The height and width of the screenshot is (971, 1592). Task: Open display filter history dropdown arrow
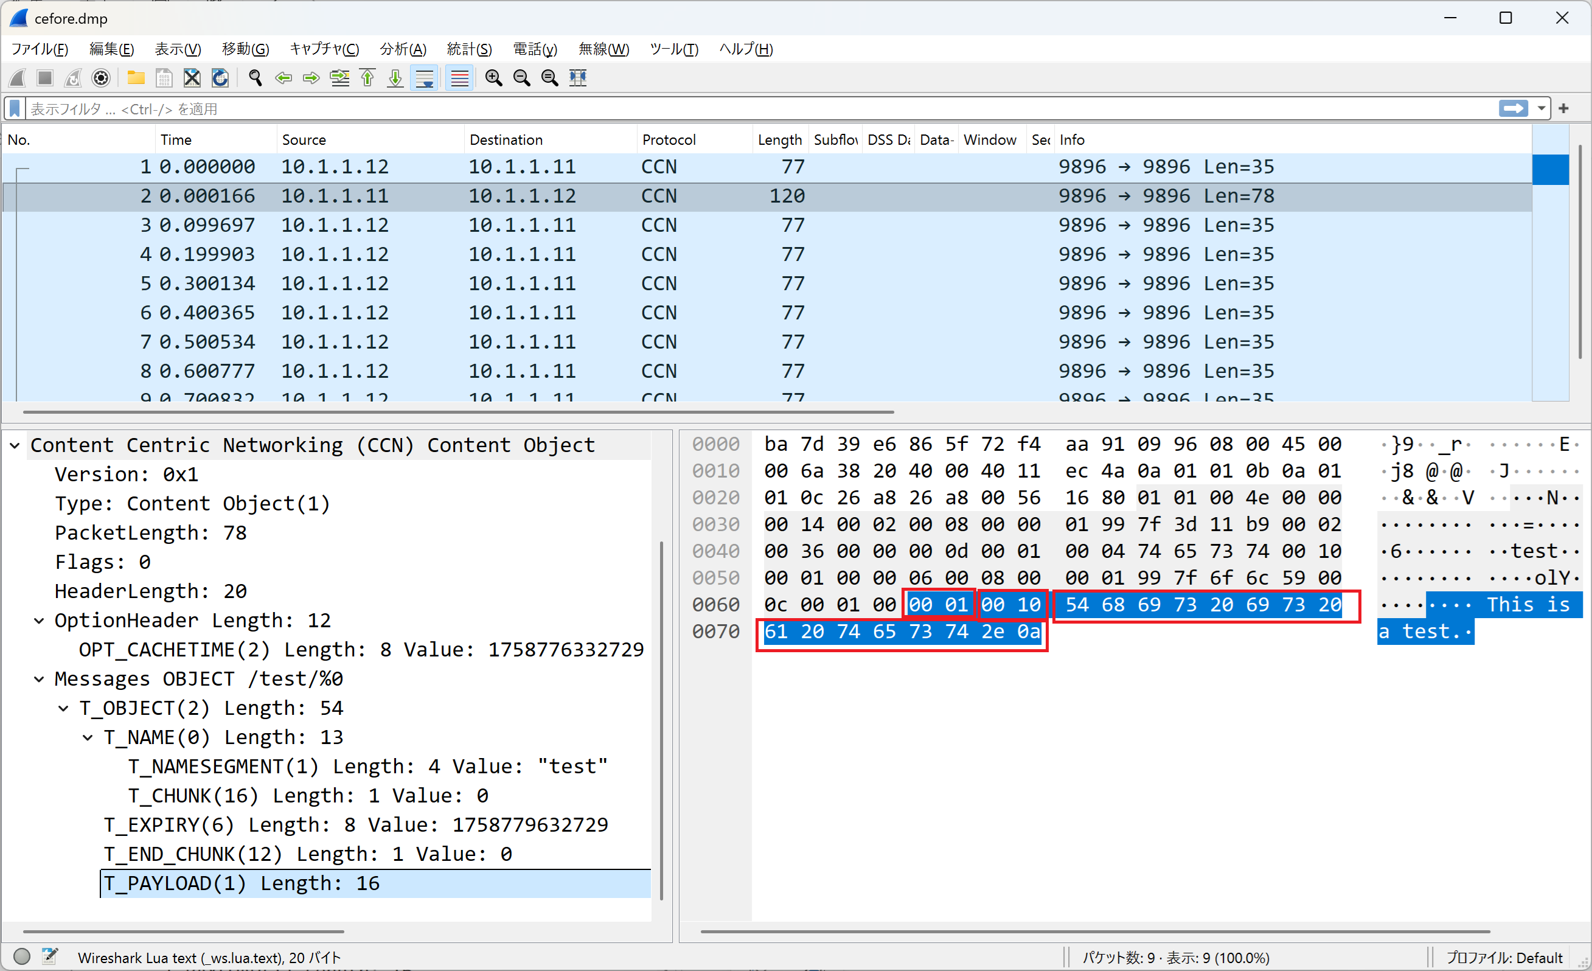[1542, 108]
